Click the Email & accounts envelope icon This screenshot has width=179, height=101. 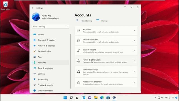click(79, 41)
